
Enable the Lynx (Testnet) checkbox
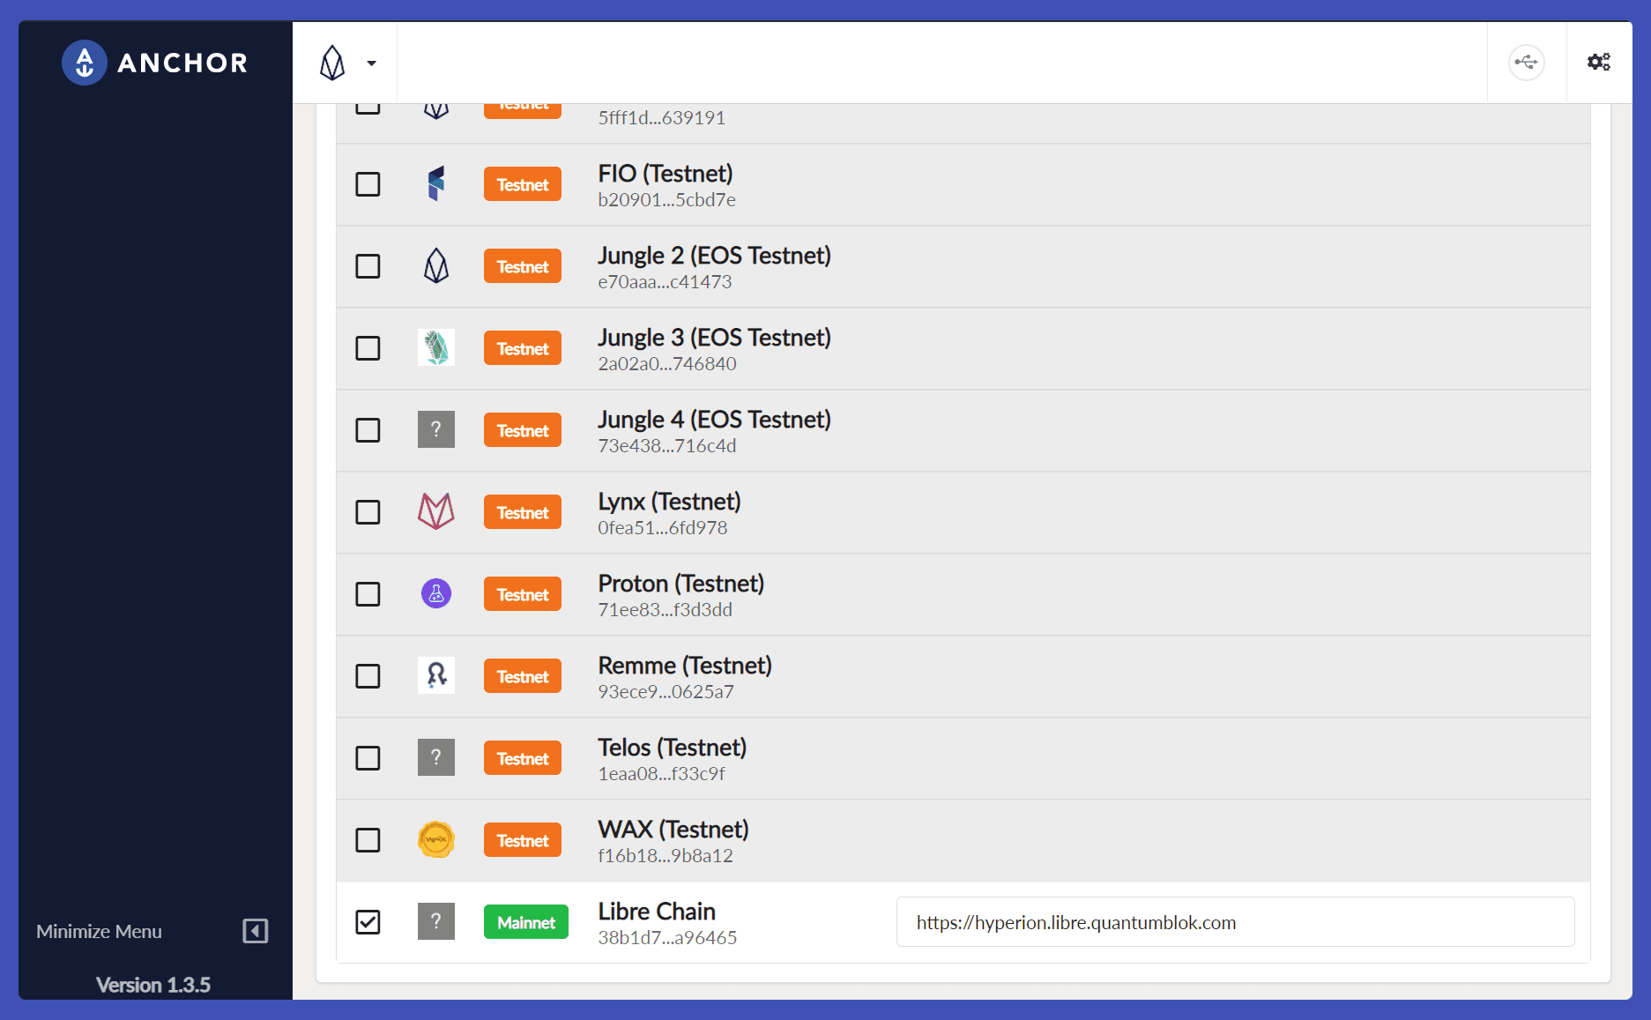click(x=368, y=512)
